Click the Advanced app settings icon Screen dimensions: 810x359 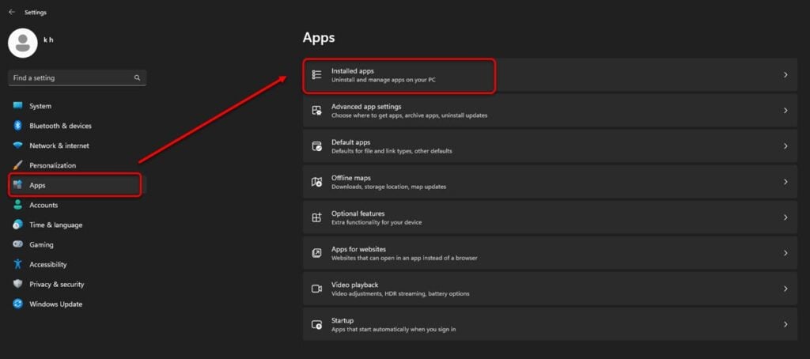click(x=316, y=111)
